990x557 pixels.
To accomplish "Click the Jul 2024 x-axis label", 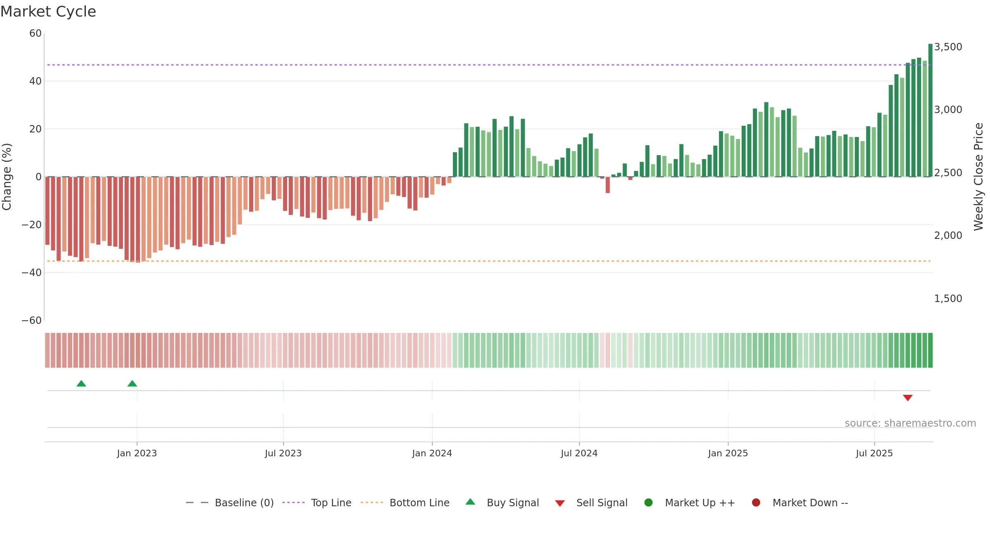I will (579, 453).
